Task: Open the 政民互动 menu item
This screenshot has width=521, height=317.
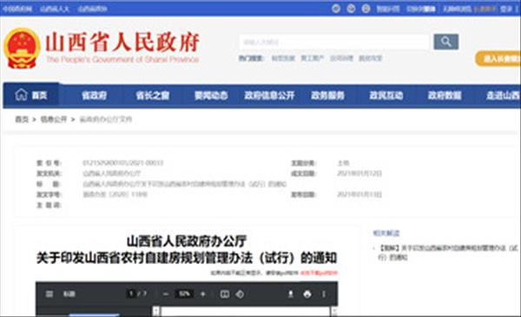Action: click(386, 96)
